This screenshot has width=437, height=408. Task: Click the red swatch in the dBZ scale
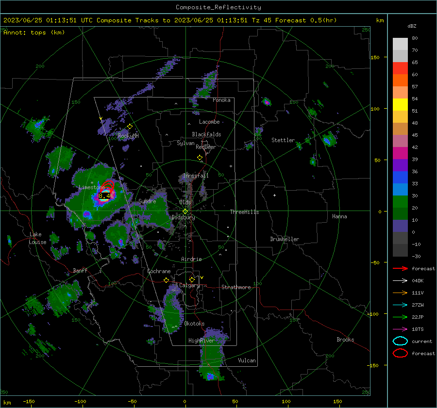(x=400, y=68)
